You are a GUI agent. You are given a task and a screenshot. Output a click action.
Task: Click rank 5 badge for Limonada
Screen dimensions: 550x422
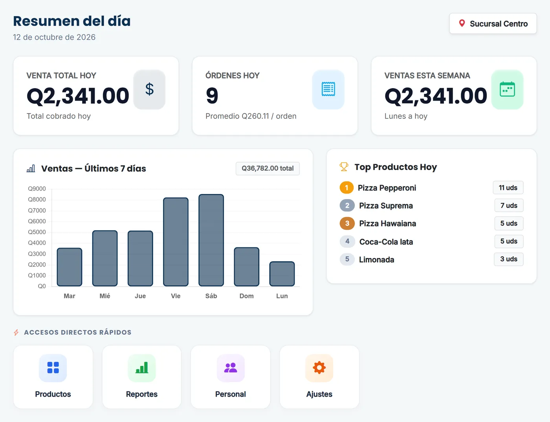coord(347,259)
